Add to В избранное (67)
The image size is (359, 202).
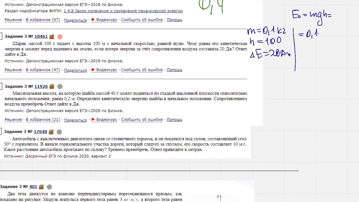tap(43, 20)
